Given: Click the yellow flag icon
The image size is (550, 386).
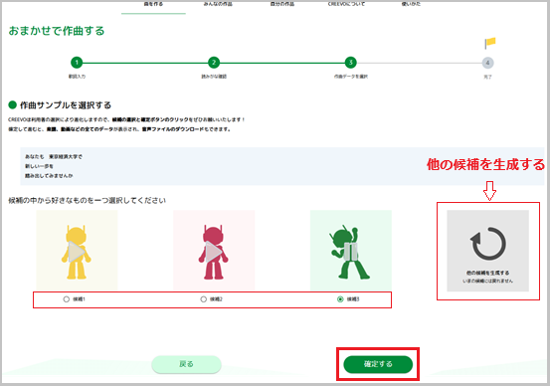Looking at the screenshot, I should pyautogui.click(x=490, y=43).
